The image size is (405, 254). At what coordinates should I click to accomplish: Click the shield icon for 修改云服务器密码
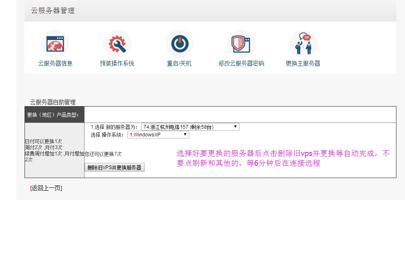(241, 44)
